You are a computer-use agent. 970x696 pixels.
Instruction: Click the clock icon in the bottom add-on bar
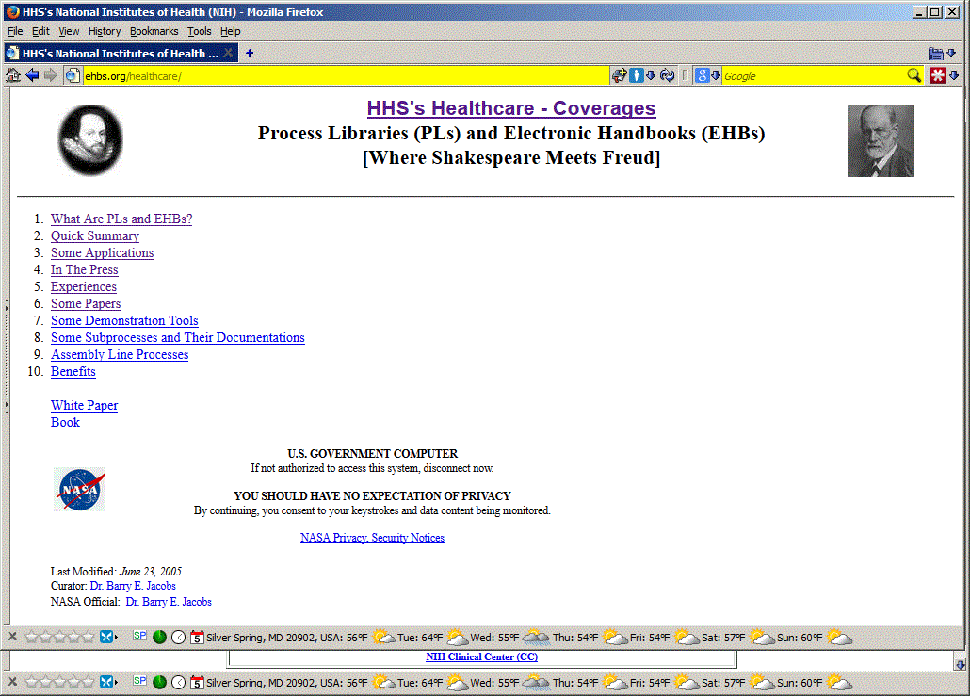[x=178, y=682]
